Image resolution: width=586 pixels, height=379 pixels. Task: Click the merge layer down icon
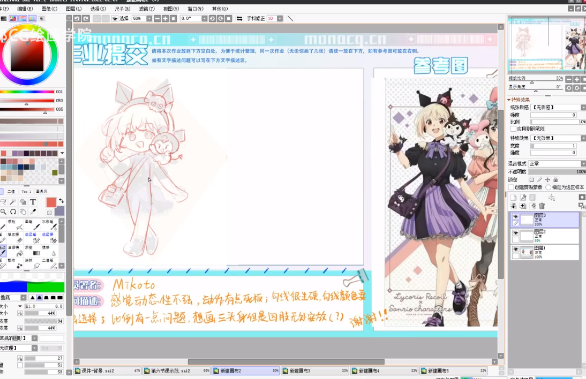[514, 206]
